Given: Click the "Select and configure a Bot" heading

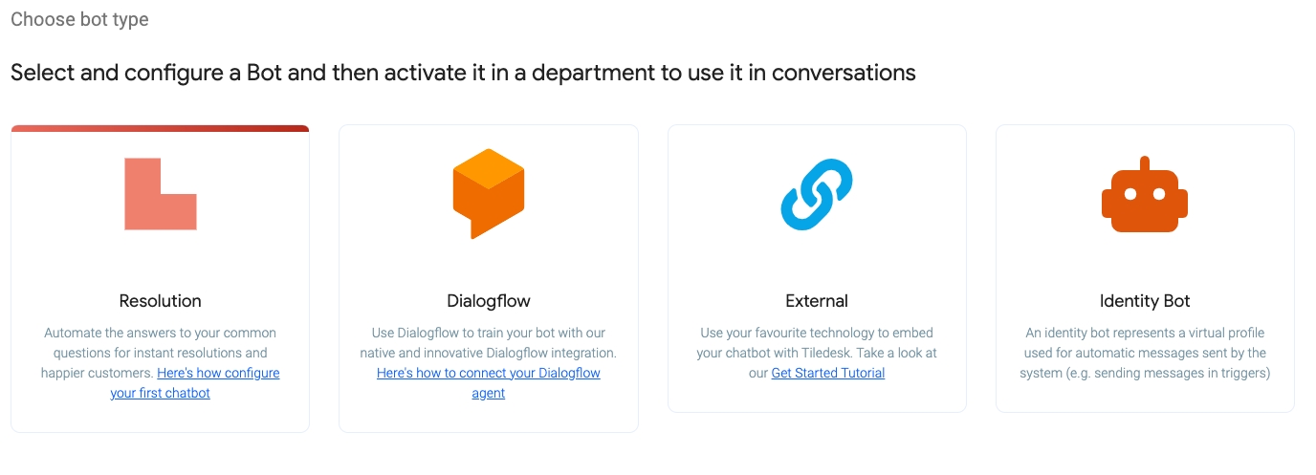Looking at the screenshot, I should (x=463, y=73).
